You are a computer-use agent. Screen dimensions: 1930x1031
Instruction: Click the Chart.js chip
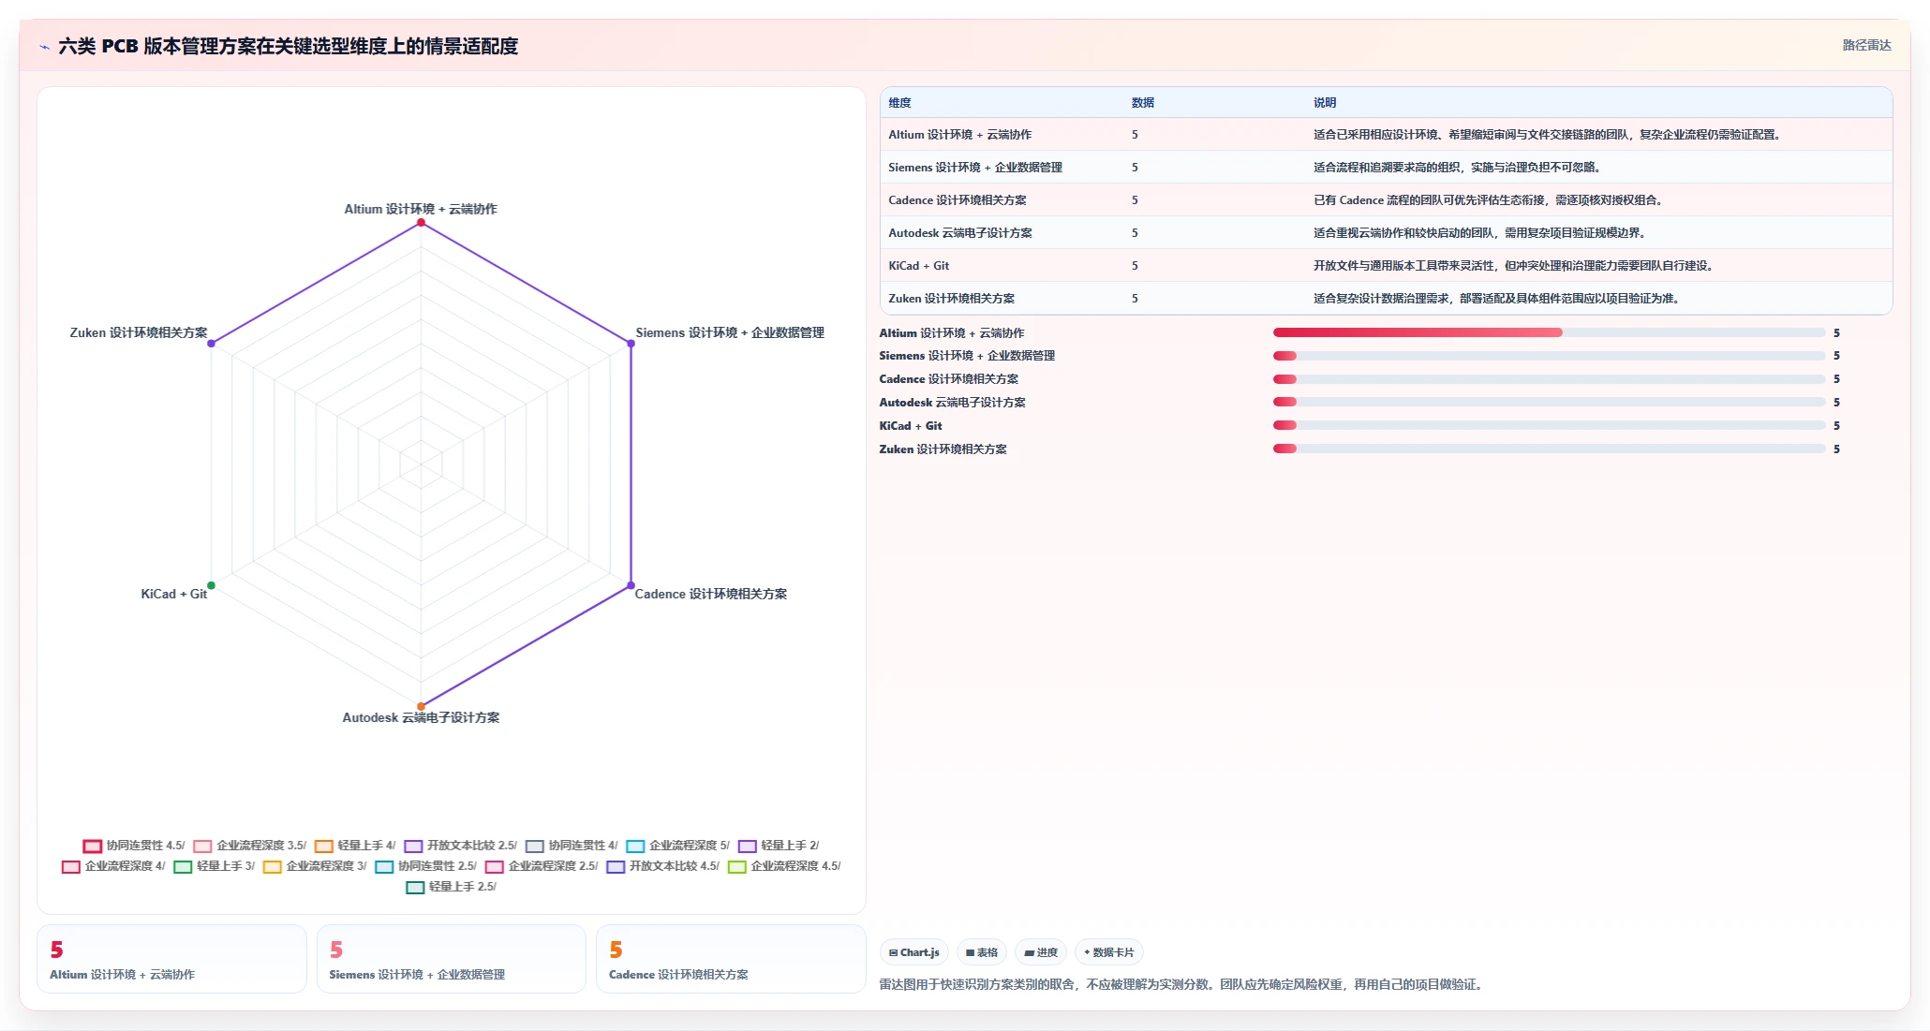914,952
